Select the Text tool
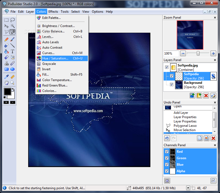220x193 pixels. point(12,52)
